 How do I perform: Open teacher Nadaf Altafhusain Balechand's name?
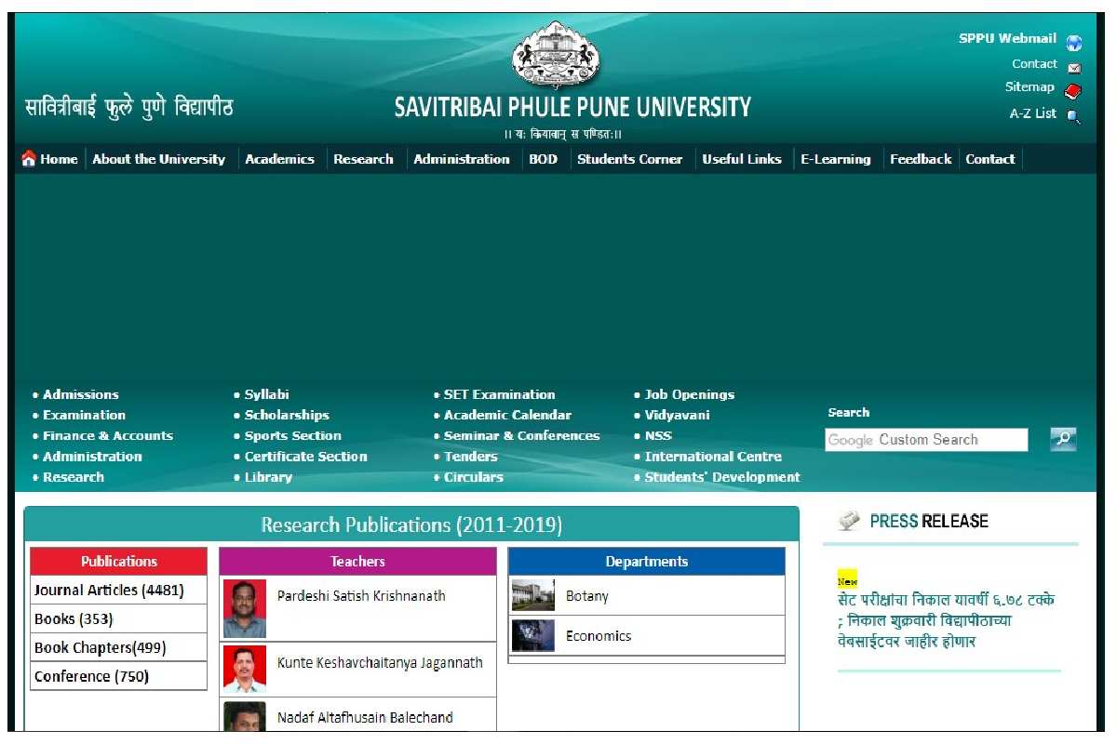coord(365,718)
